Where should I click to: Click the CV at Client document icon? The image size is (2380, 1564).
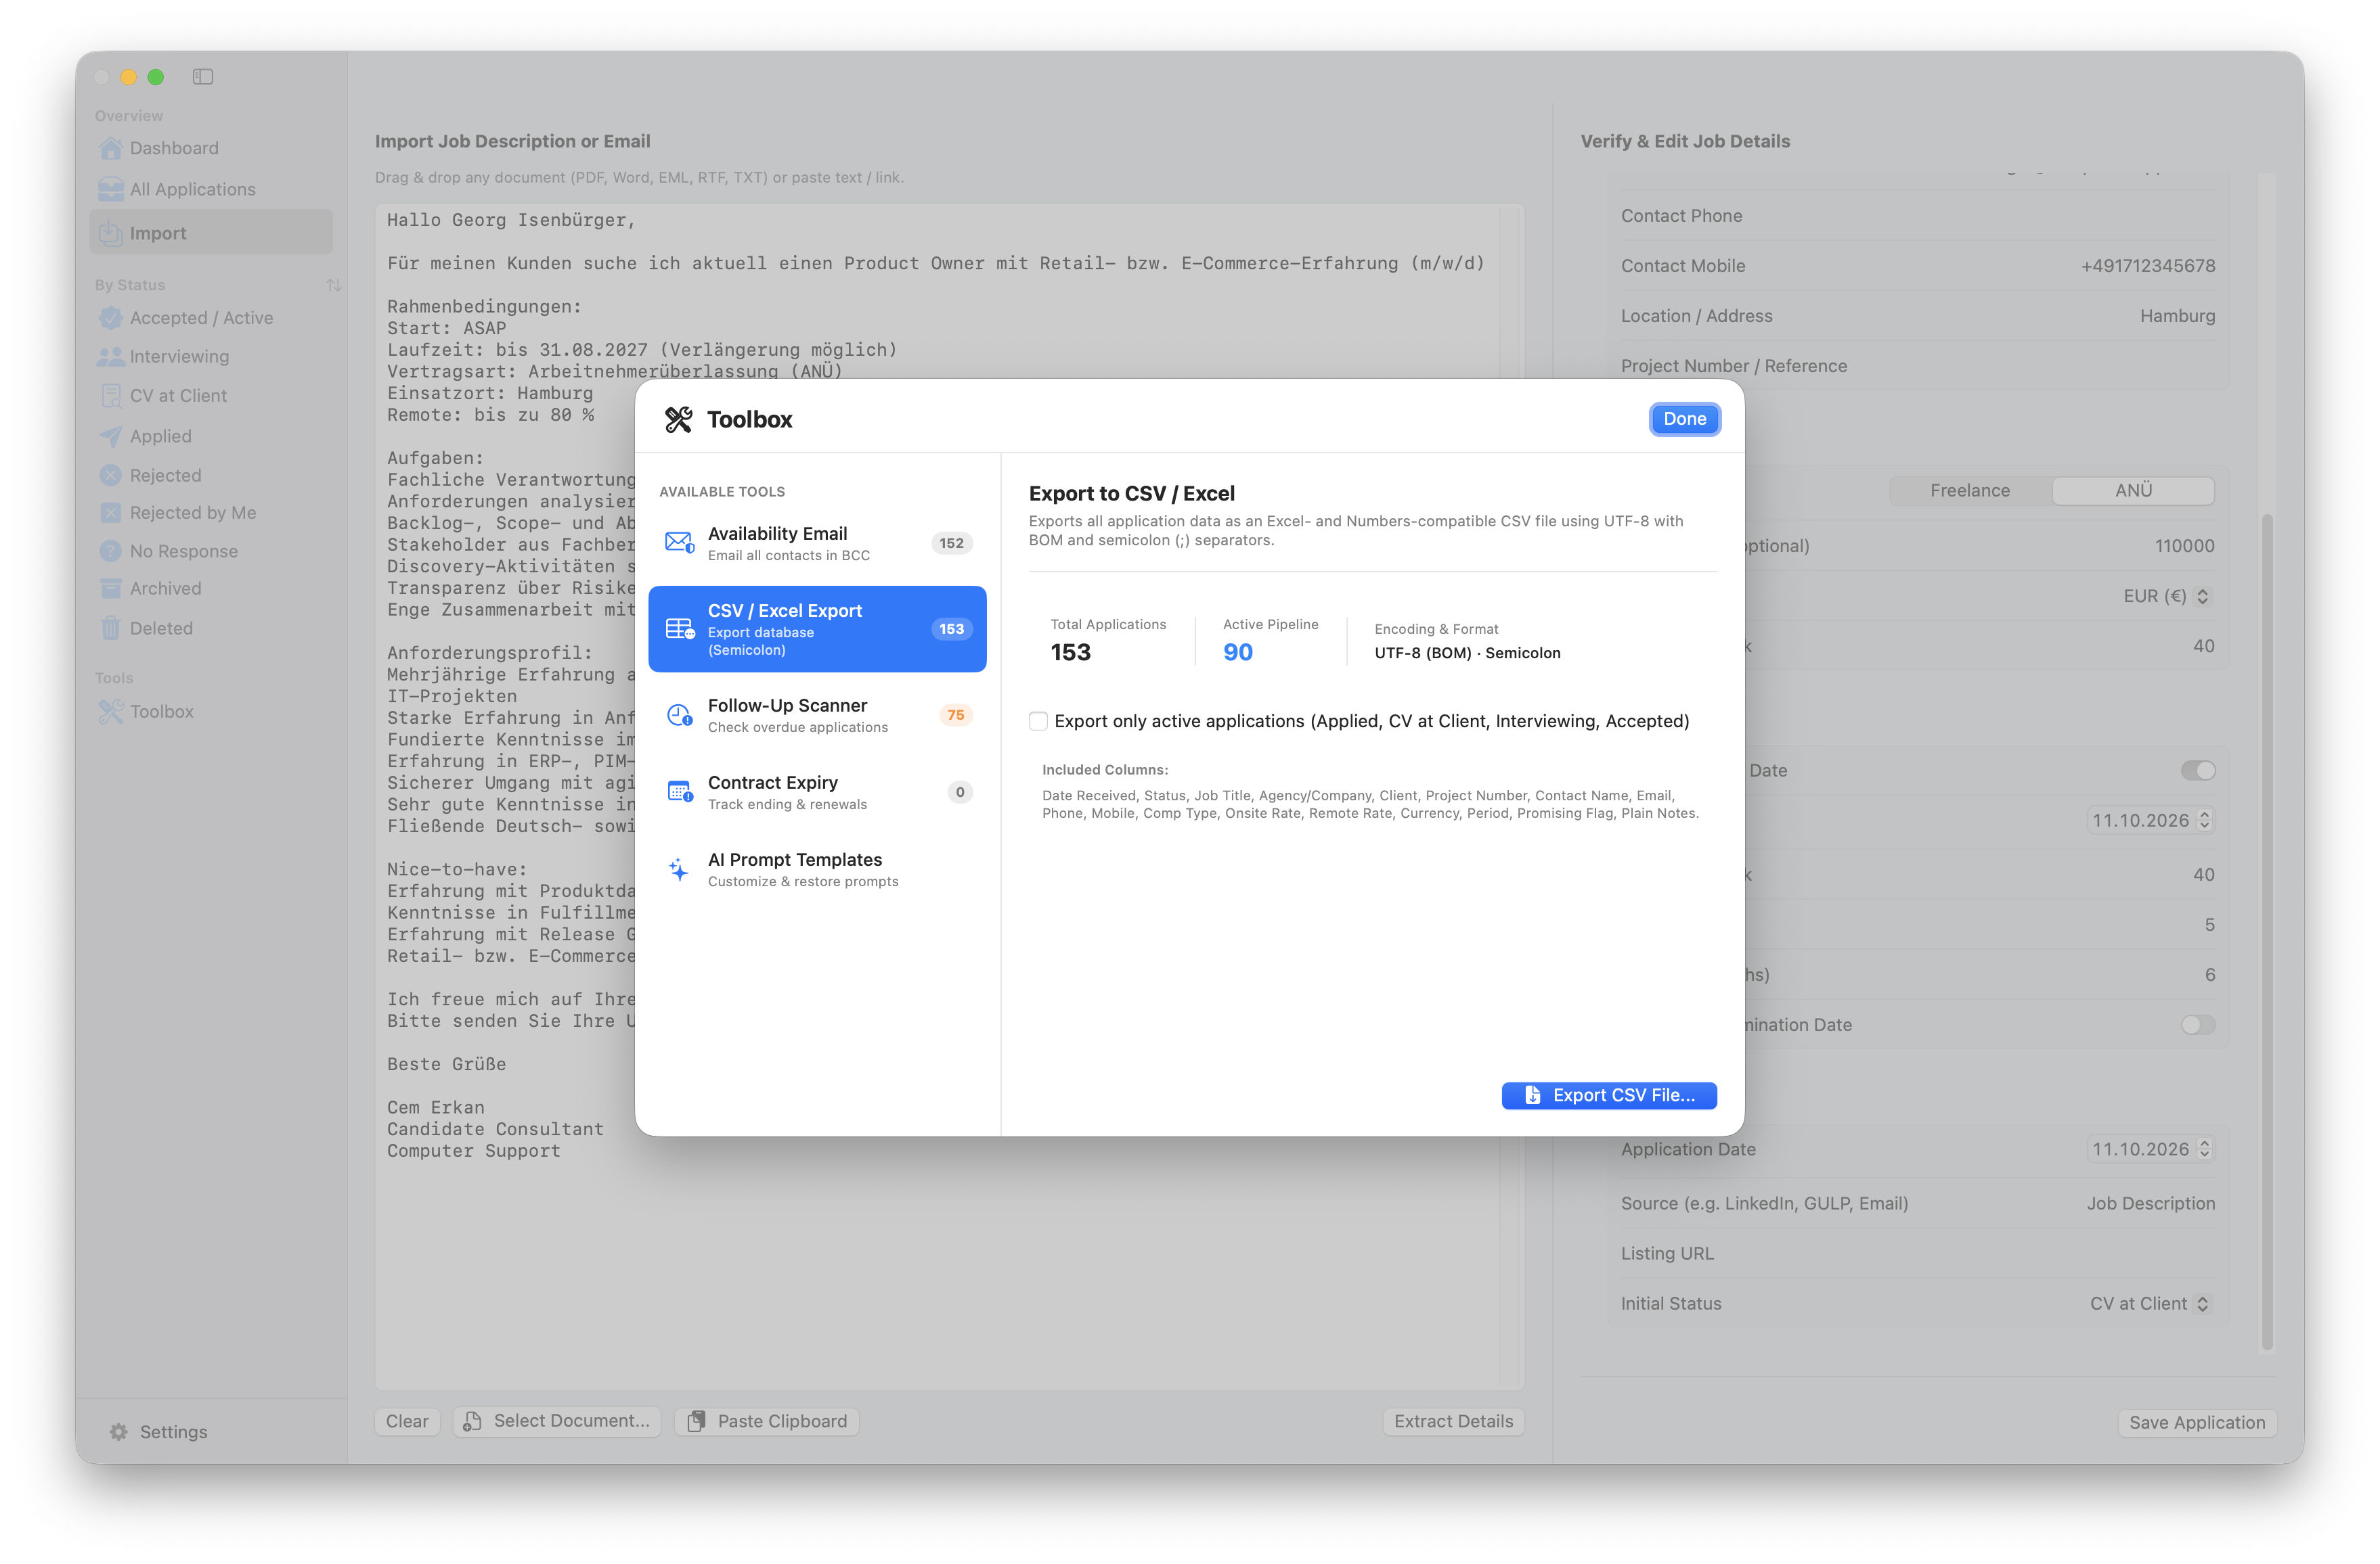pos(111,396)
